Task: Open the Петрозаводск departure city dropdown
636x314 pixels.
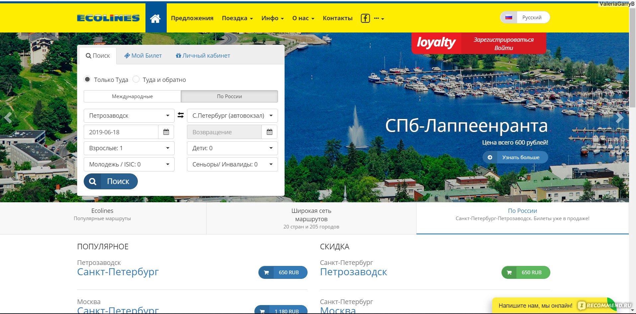Action: pyautogui.click(x=129, y=116)
